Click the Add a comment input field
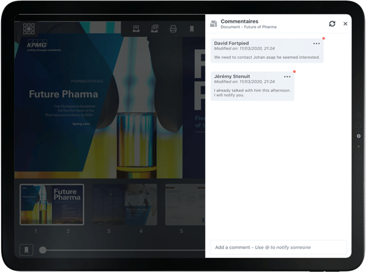This screenshot has width=366, height=272. pos(278,247)
